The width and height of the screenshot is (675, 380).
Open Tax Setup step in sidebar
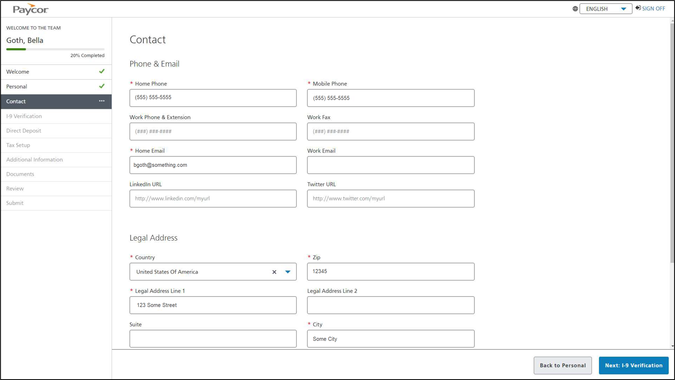(x=18, y=145)
